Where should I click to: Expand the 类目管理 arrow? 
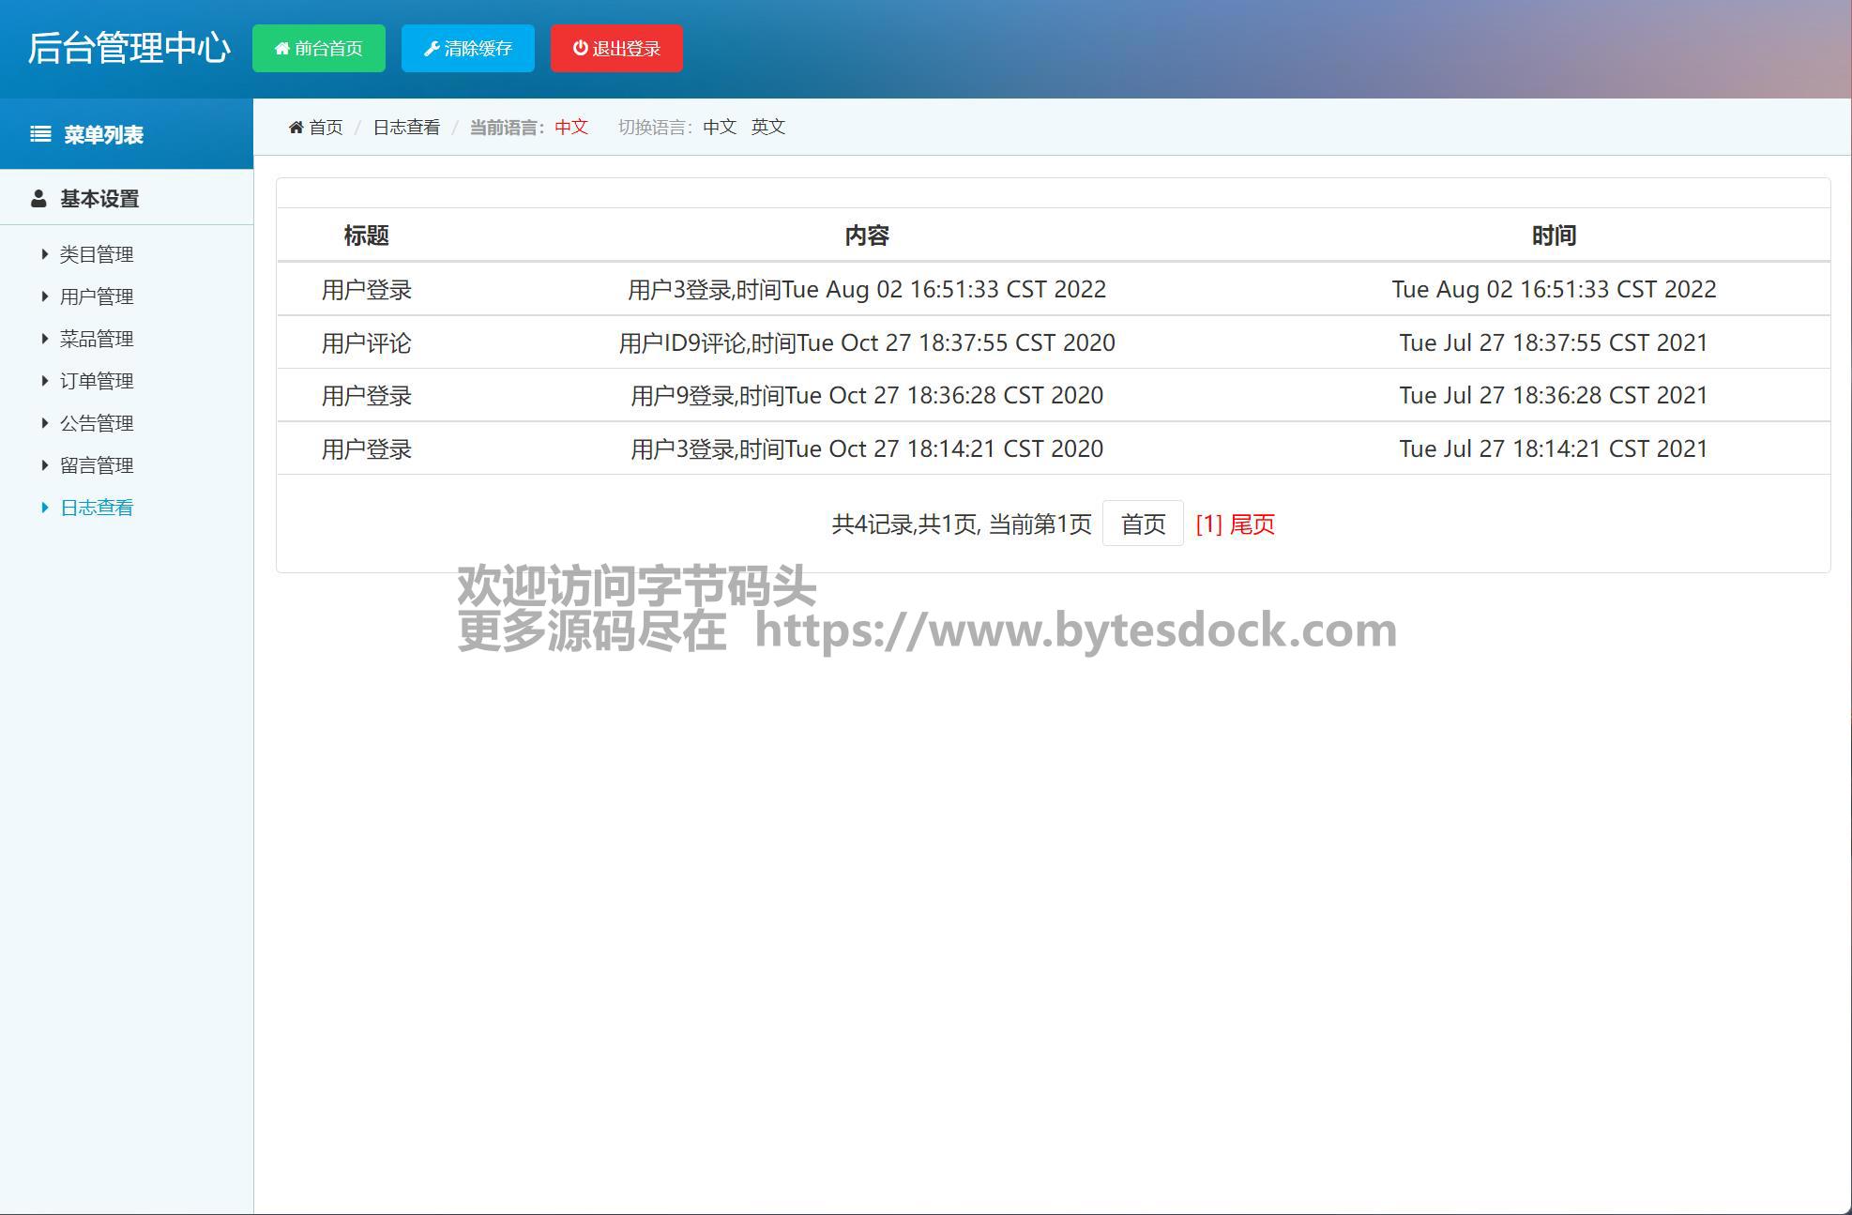45,254
